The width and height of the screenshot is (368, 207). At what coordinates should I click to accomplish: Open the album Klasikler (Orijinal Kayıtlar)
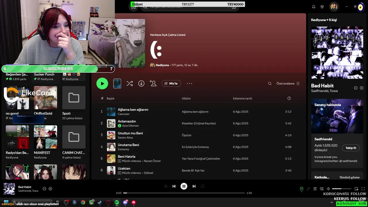199,123
